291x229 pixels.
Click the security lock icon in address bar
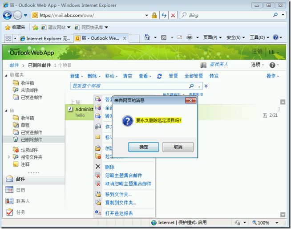tap(154, 15)
